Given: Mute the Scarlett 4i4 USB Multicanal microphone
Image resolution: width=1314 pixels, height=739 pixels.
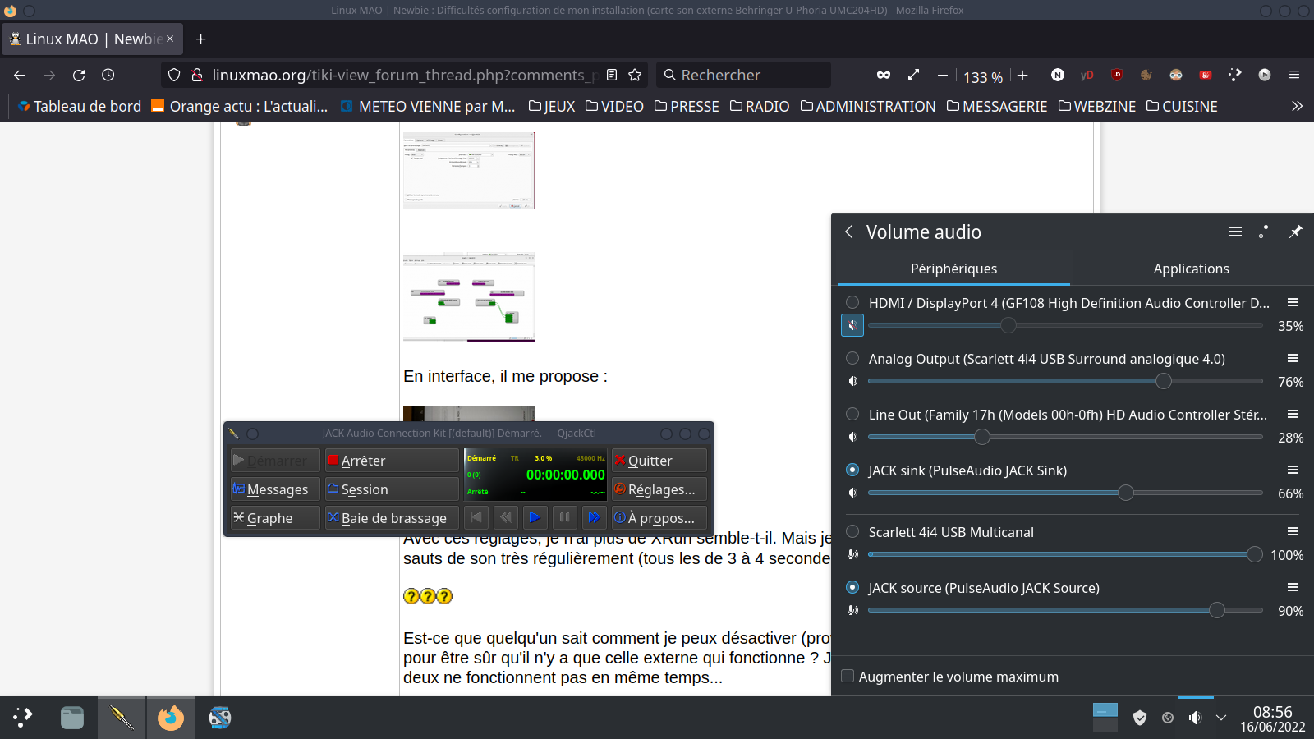Looking at the screenshot, I should click(x=852, y=554).
